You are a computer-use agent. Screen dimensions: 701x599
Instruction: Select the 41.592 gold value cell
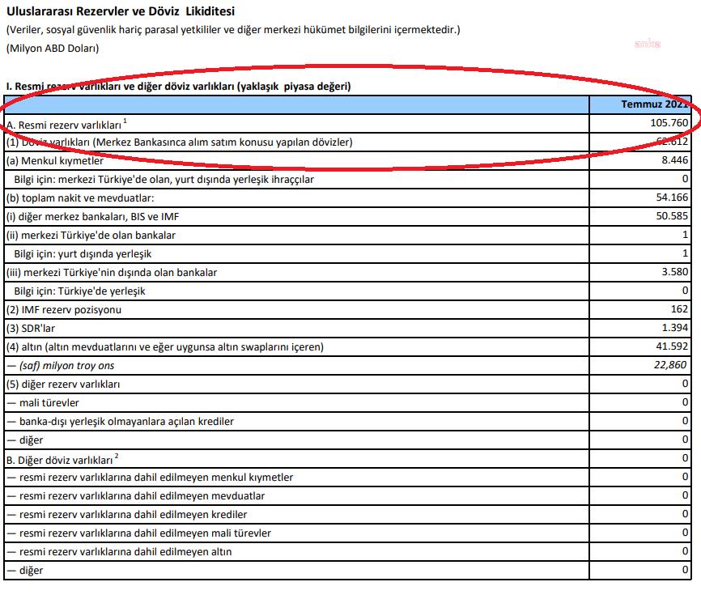pyautogui.click(x=671, y=346)
